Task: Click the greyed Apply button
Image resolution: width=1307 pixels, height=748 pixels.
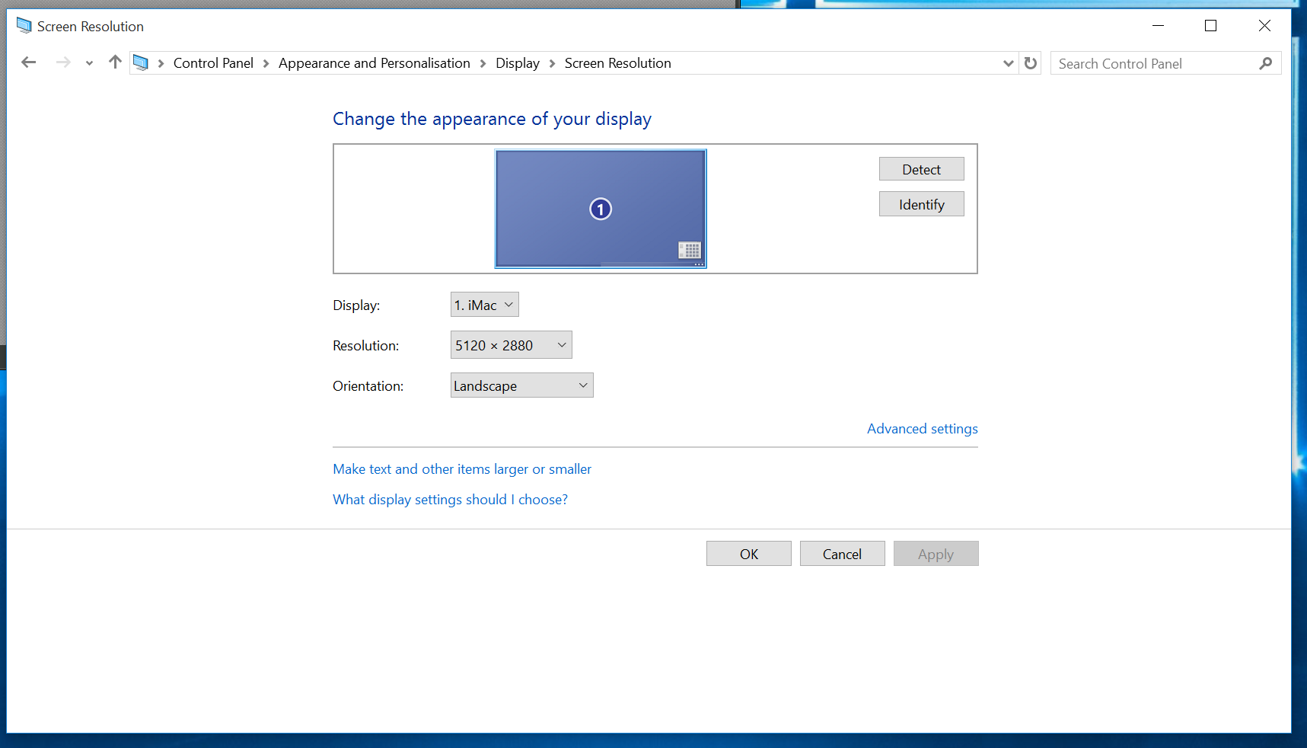Action: pos(936,554)
